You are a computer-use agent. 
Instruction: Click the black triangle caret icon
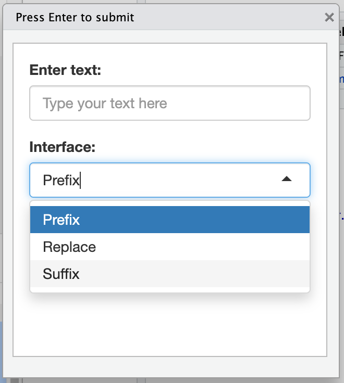[286, 180]
